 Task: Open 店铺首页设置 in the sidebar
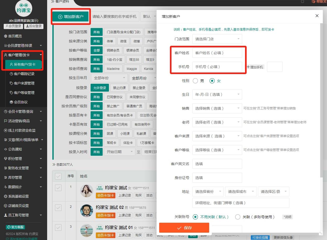point(16,206)
